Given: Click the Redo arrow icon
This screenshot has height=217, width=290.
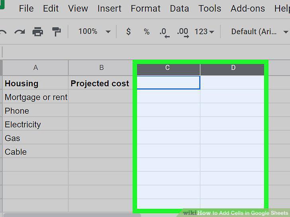Looking at the screenshot, I should (x=20, y=32).
